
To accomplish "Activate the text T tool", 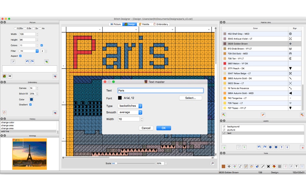I will pyautogui.click(x=296, y=167).
